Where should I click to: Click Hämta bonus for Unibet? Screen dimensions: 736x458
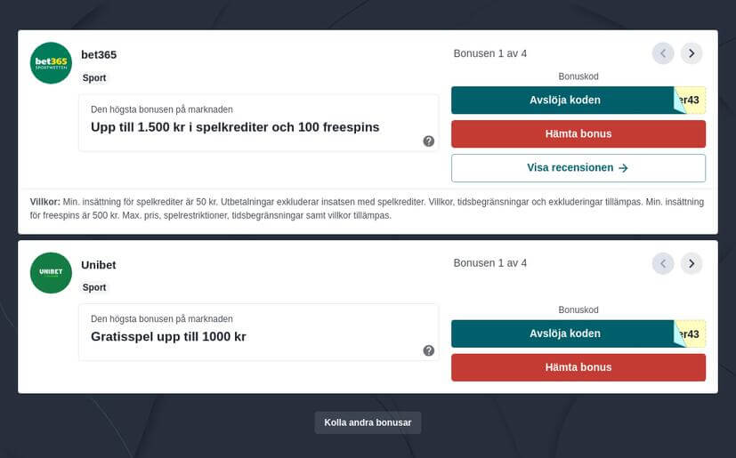pyautogui.click(x=578, y=367)
